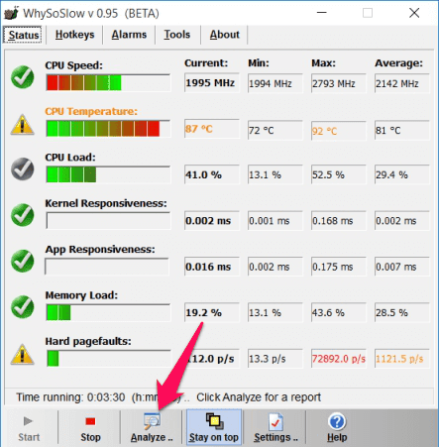Click kernel max value 0.168 ms
Image resolution: width=439 pixels, height=447 pixels.
338,220
